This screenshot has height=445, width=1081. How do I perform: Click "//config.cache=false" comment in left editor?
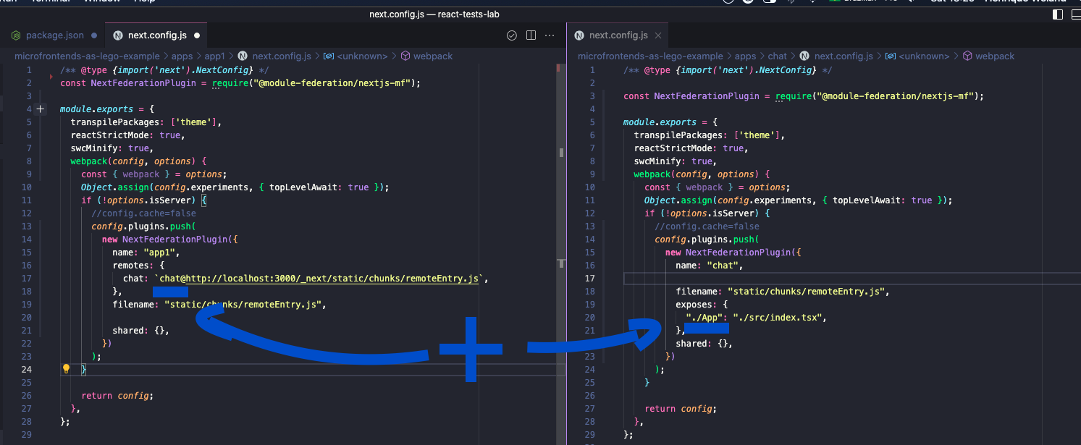143,213
